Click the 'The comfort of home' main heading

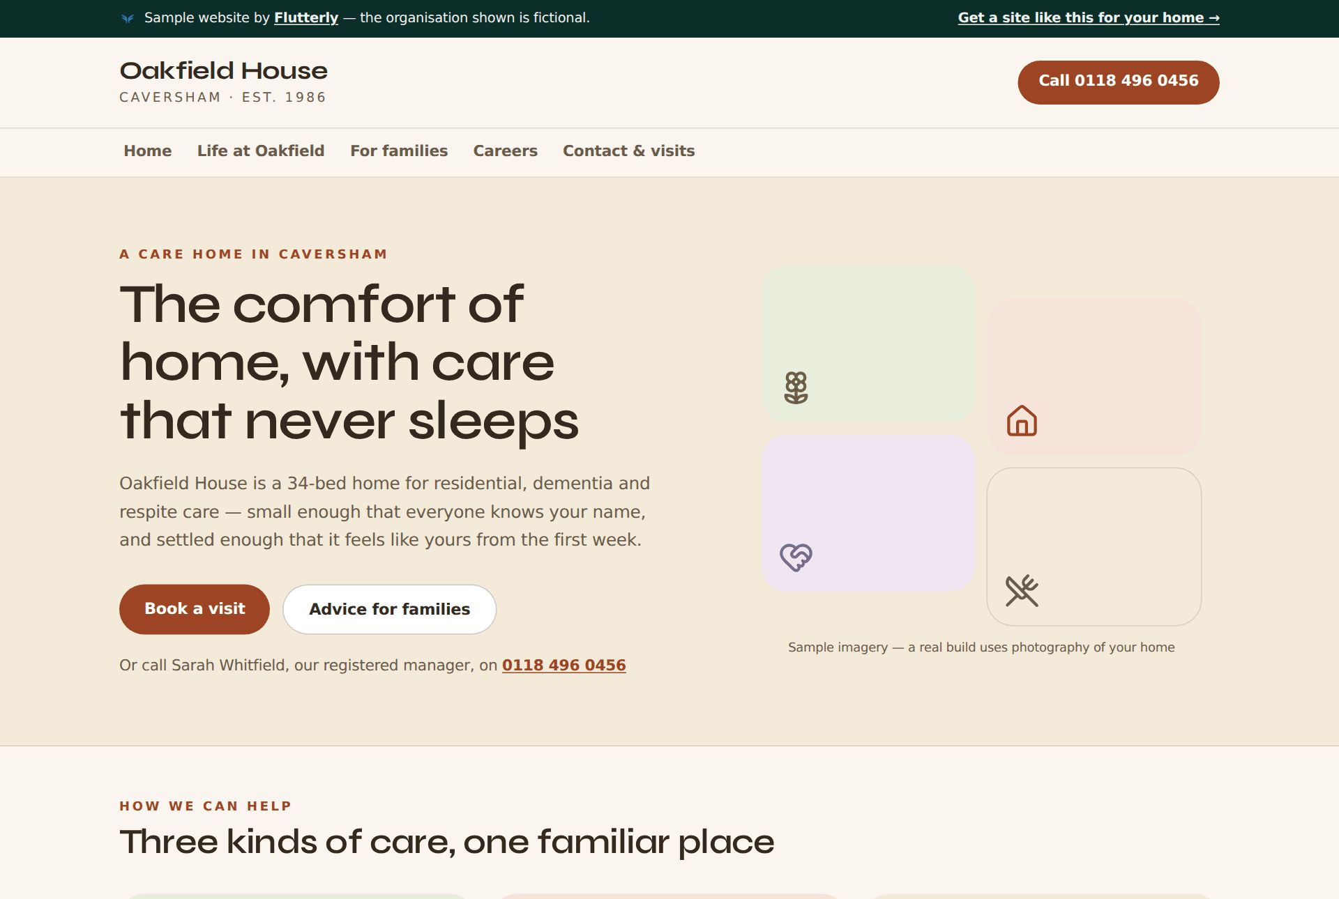(349, 362)
